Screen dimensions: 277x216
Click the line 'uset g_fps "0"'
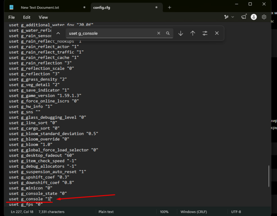[x=26, y=204]
